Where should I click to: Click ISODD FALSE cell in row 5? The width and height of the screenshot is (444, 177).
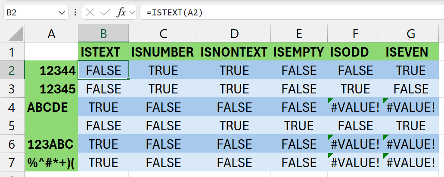pyautogui.click(x=355, y=126)
